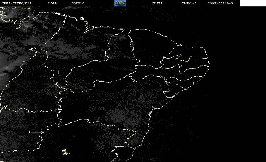Image resolution: width=266 pixels, height=162 pixels.
Task: Click the 200710091945 timestamp
Action: 220,3
